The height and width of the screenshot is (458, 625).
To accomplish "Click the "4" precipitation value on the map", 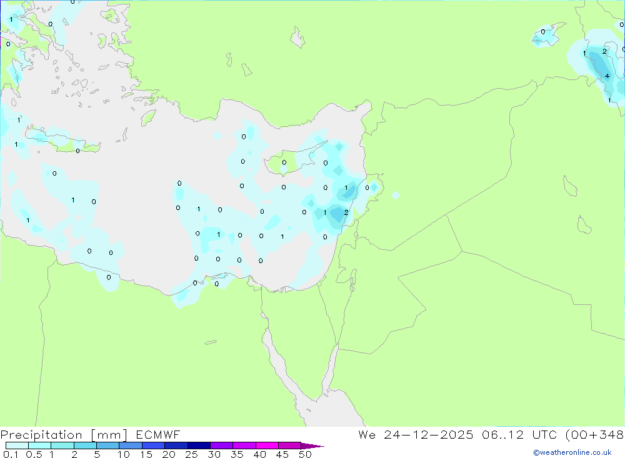I will click(x=607, y=76).
